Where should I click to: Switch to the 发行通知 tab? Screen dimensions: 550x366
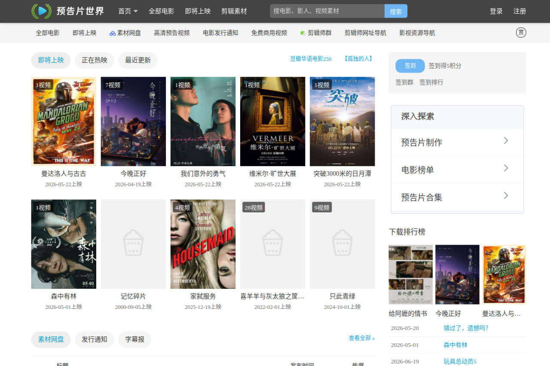pyautogui.click(x=95, y=339)
